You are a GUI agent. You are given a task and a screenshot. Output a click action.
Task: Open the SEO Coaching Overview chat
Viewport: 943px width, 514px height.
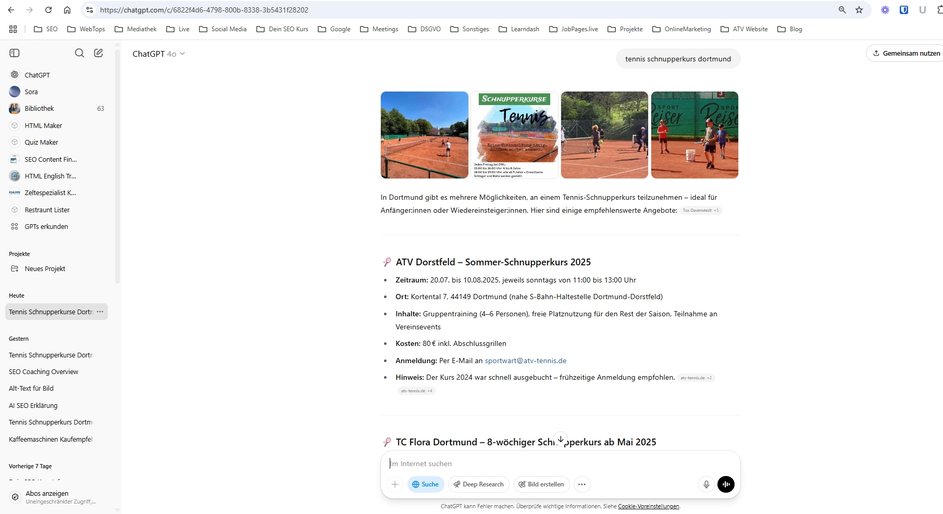pos(44,372)
